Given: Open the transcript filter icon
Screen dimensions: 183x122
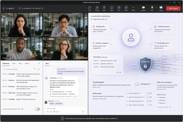Looking at the screenshot, I should point(34,69).
